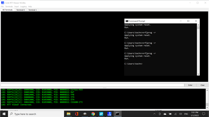
Task: Click the ENG language indicator
Action: pyautogui.click(x=186, y=114)
